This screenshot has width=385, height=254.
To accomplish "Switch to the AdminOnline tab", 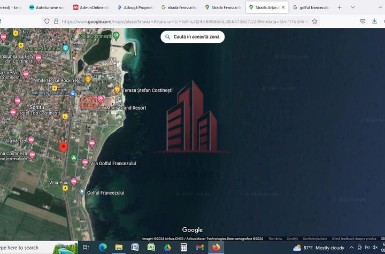I will pos(90,7).
